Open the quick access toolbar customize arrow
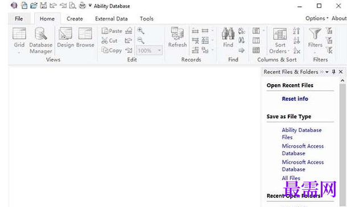The height and width of the screenshot is (207, 347). 90,5
